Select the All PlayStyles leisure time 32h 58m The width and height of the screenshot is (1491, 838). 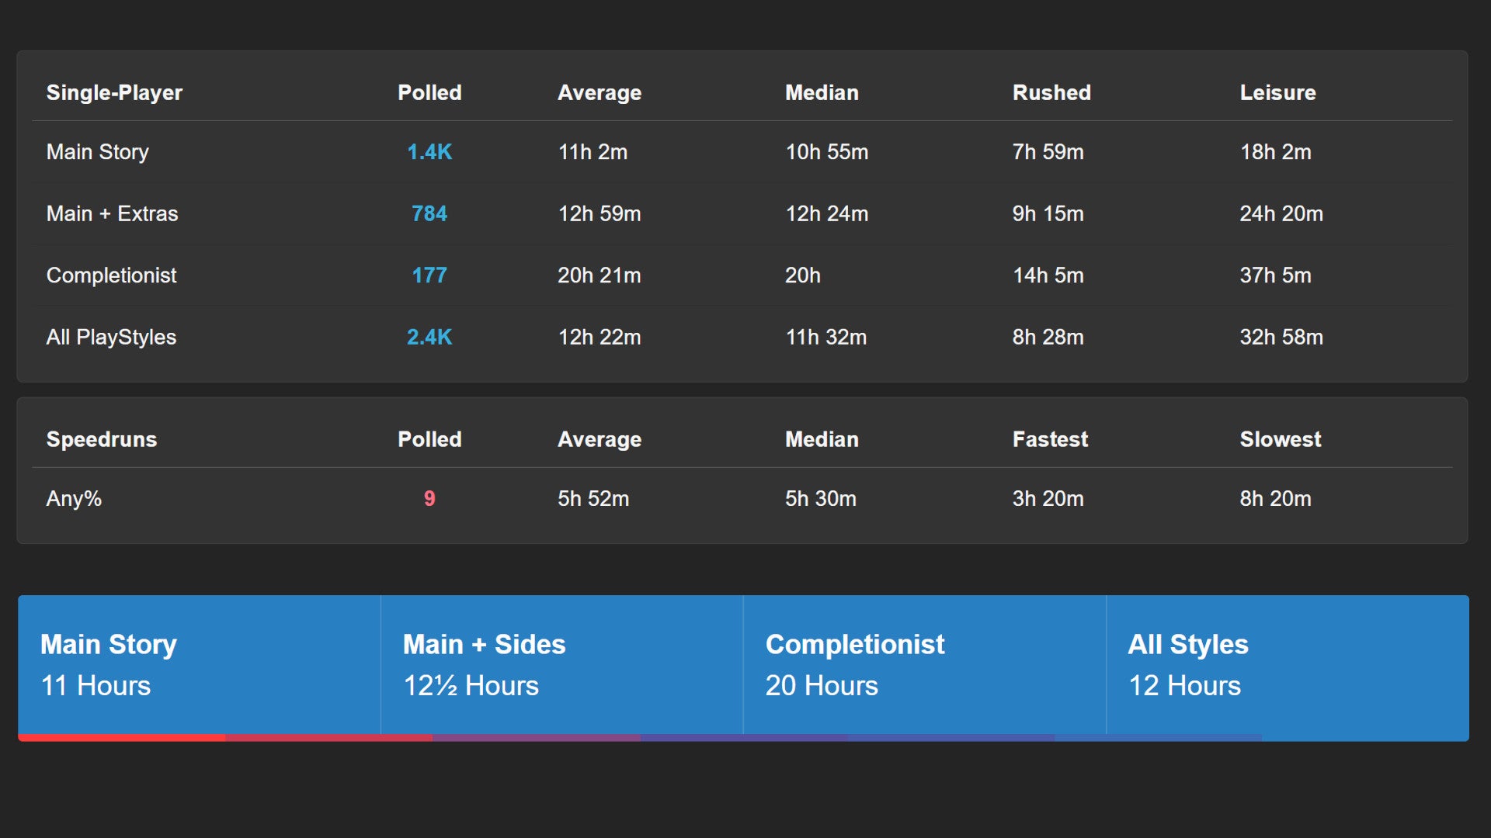[1281, 337]
